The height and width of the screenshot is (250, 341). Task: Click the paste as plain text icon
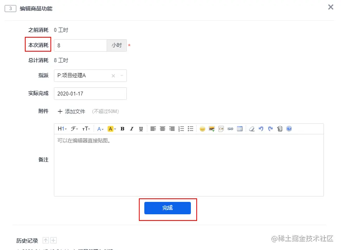pos(280,129)
